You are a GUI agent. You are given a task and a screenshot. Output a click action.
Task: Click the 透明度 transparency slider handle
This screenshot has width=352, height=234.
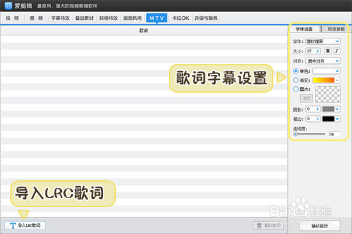296,134
